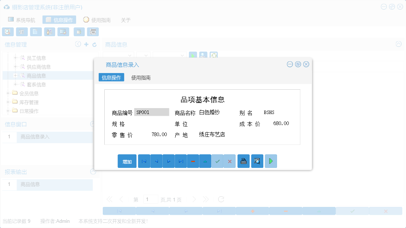Click the page number input field at the bottom
406x228 pixels.
coord(151,199)
